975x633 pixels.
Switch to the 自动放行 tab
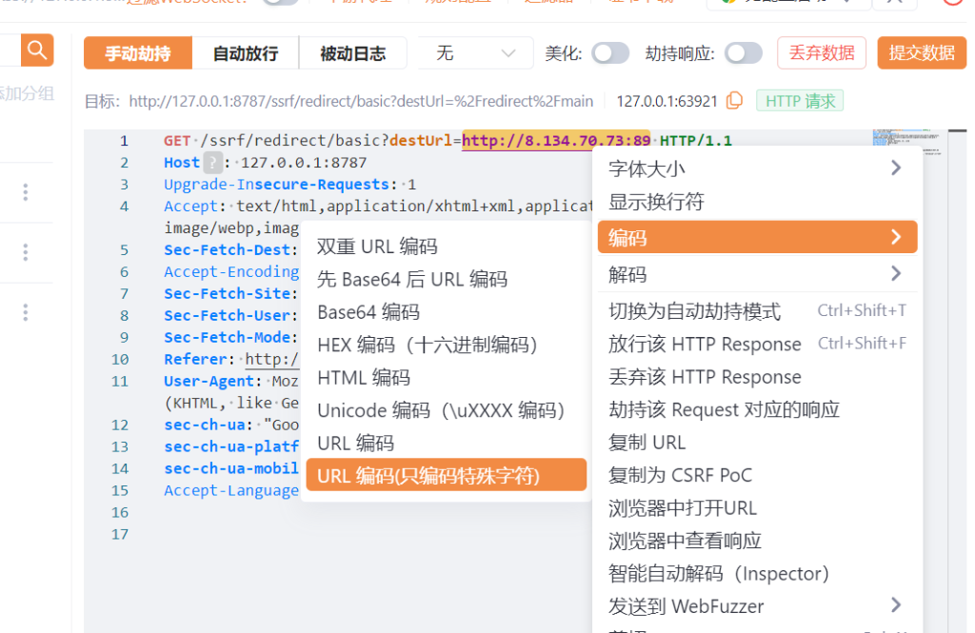pyautogui.click(x=246, y=53)
